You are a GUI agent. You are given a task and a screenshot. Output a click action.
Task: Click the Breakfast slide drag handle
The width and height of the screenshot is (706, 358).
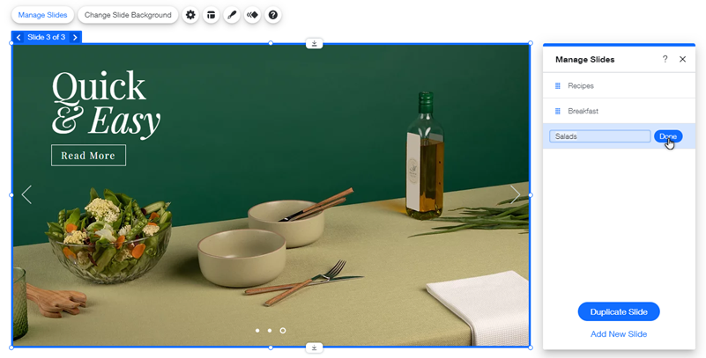[x=558, y=111]
